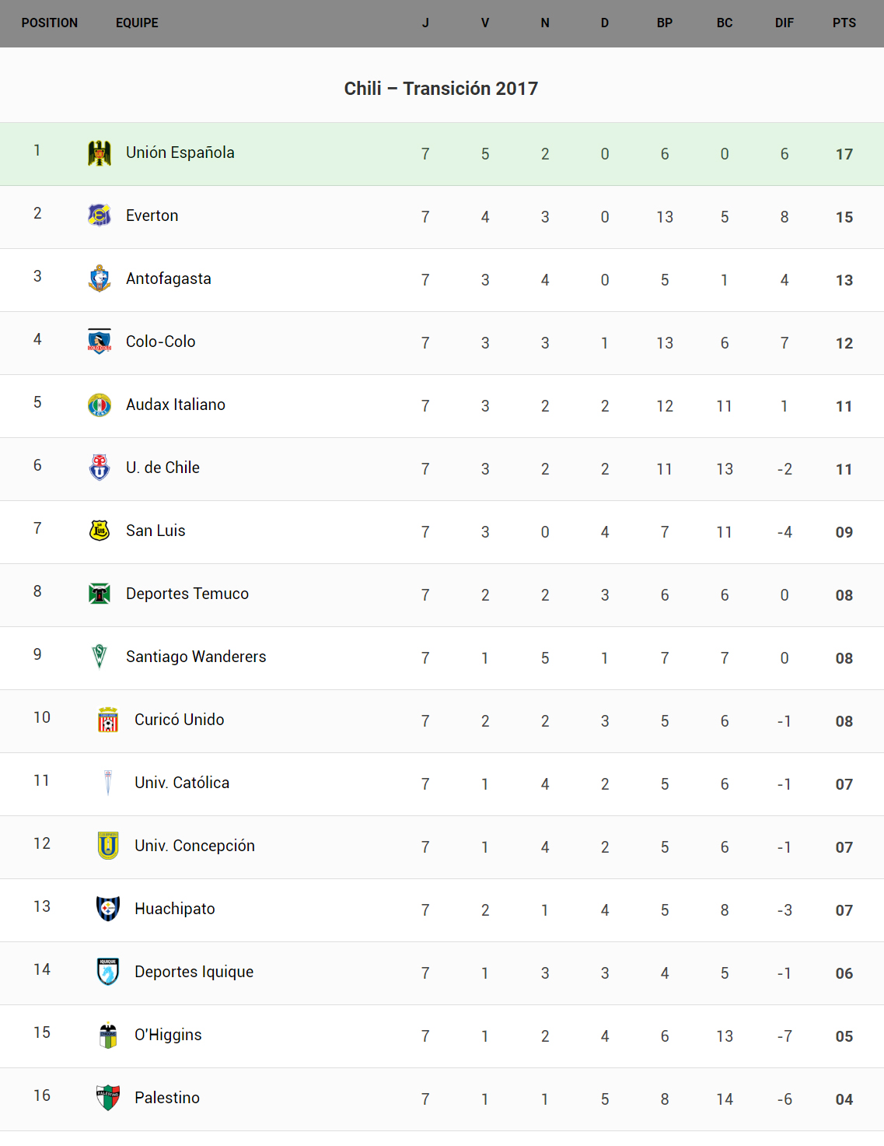Image resolution: width=884 pixels, height=1146 pixels.
Task: Open the Univ. Católica team name
Action: [182, 783]
